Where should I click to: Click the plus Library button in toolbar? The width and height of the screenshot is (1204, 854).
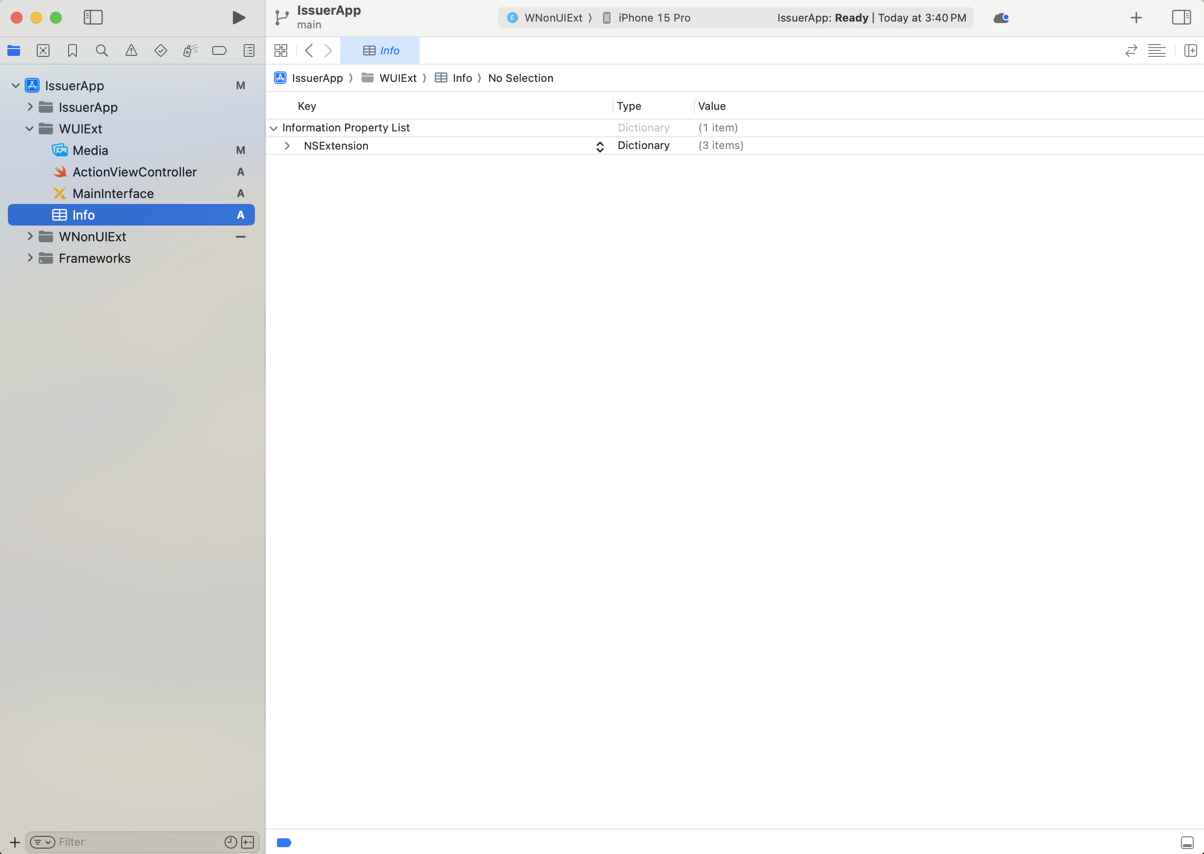coord(1136,18)
